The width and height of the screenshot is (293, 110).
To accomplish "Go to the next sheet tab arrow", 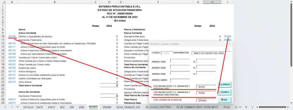I will pos(11,107).
